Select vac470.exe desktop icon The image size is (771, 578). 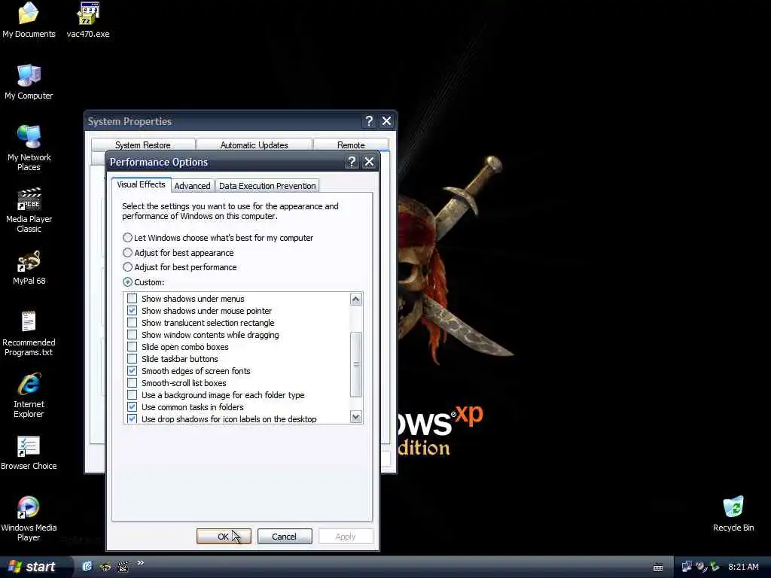[88, 20]
